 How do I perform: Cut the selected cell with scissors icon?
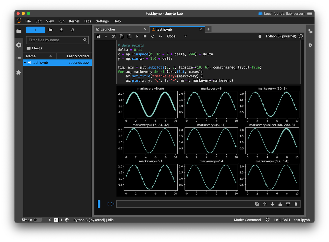coord(114,36)
